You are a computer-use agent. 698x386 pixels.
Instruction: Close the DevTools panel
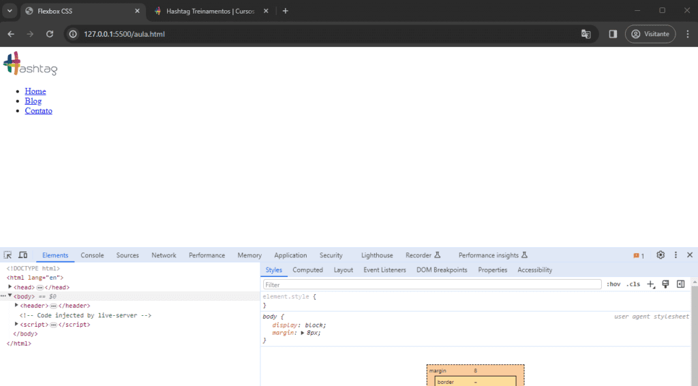click(x=690, y=255)
